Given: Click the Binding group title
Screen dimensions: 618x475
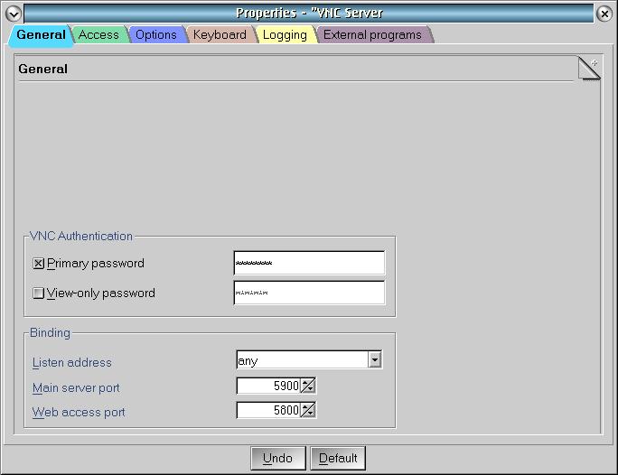Looking at the screenshot, I should 50,333.
